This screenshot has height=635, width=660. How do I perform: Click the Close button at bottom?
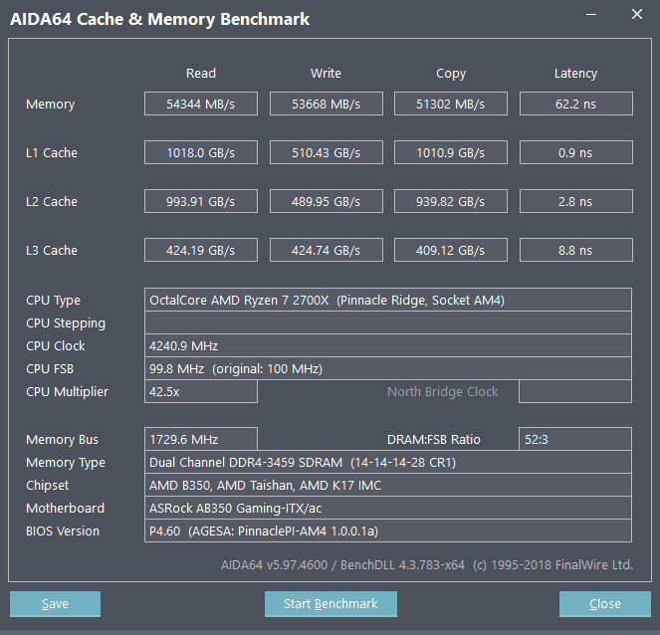point(604,604)
